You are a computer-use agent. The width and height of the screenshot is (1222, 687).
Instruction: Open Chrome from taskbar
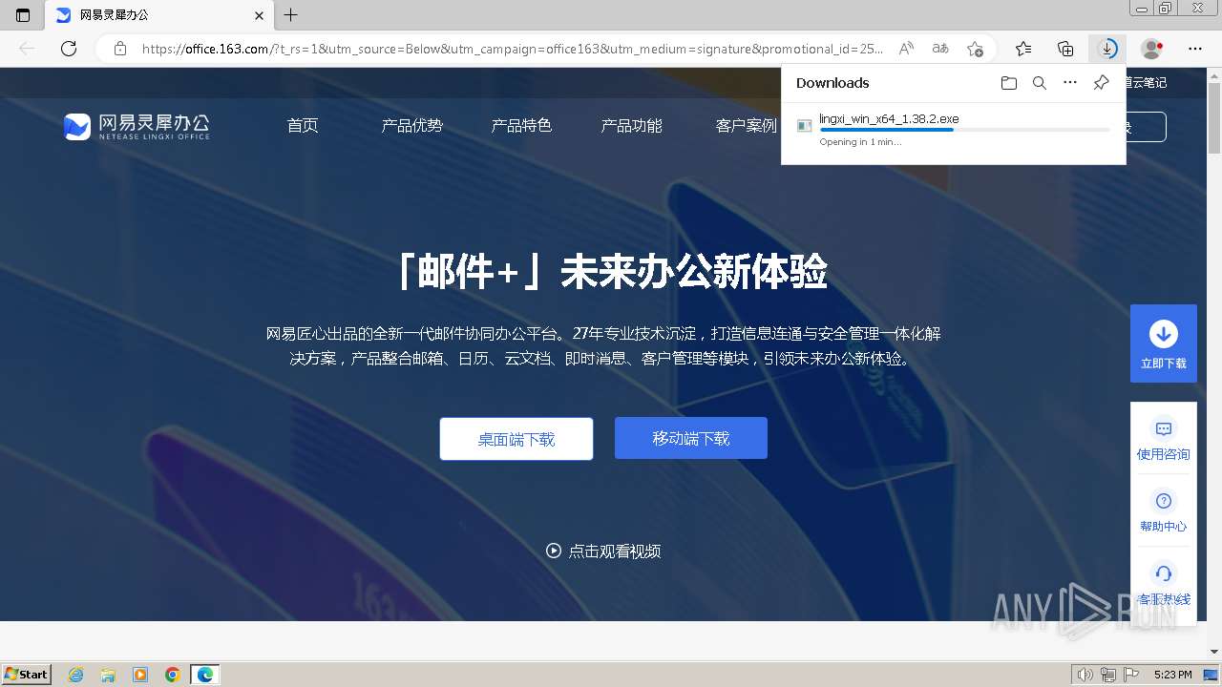point(173,675)
